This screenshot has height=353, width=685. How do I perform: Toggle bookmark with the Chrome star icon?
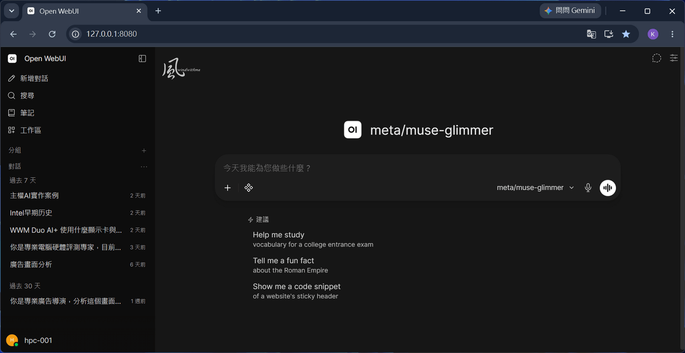(x=626, y=34)
